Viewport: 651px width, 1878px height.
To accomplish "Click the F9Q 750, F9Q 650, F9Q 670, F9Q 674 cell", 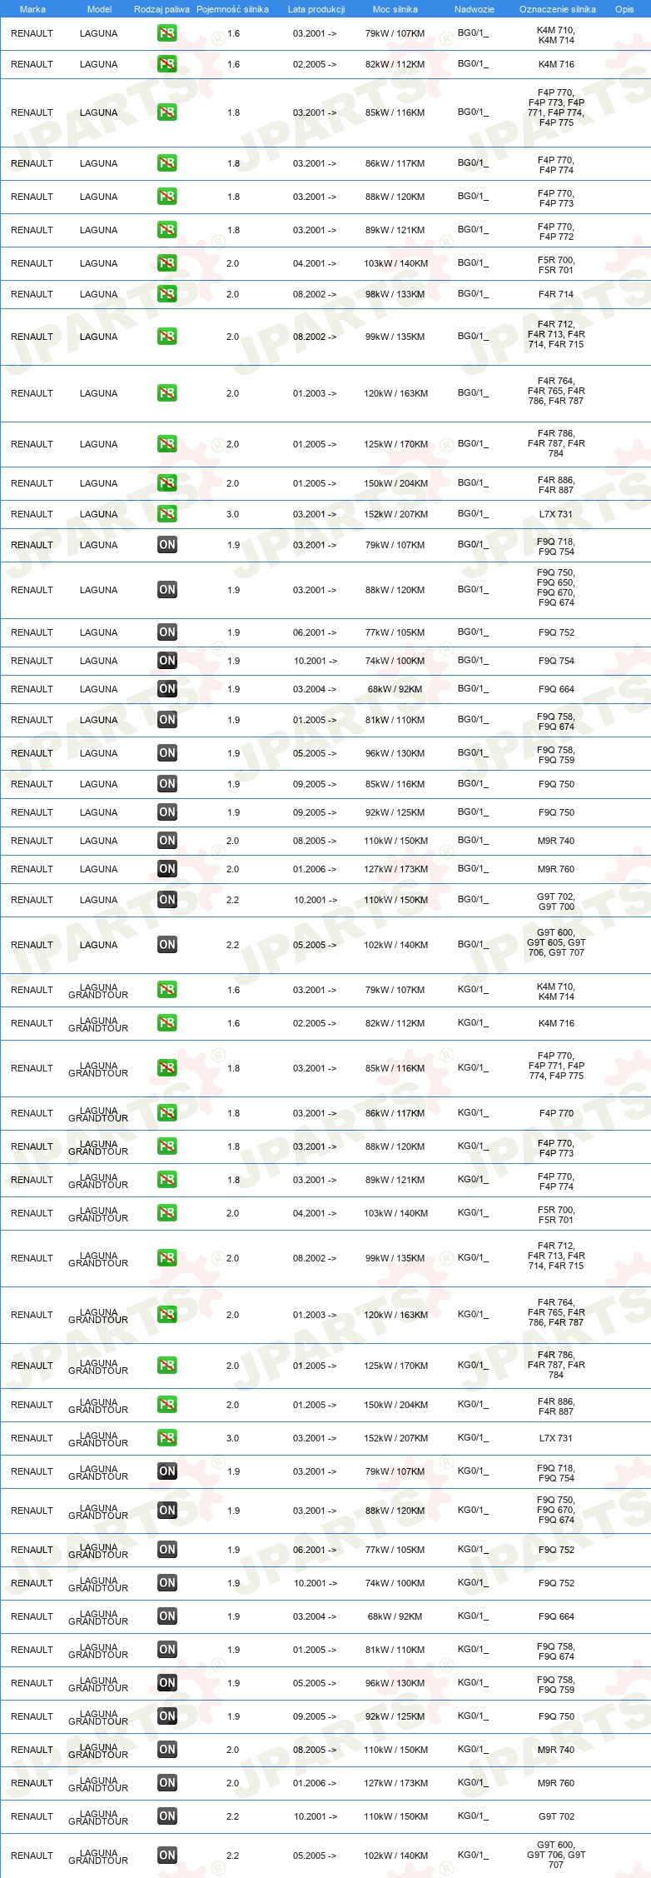I will (556, 587).
